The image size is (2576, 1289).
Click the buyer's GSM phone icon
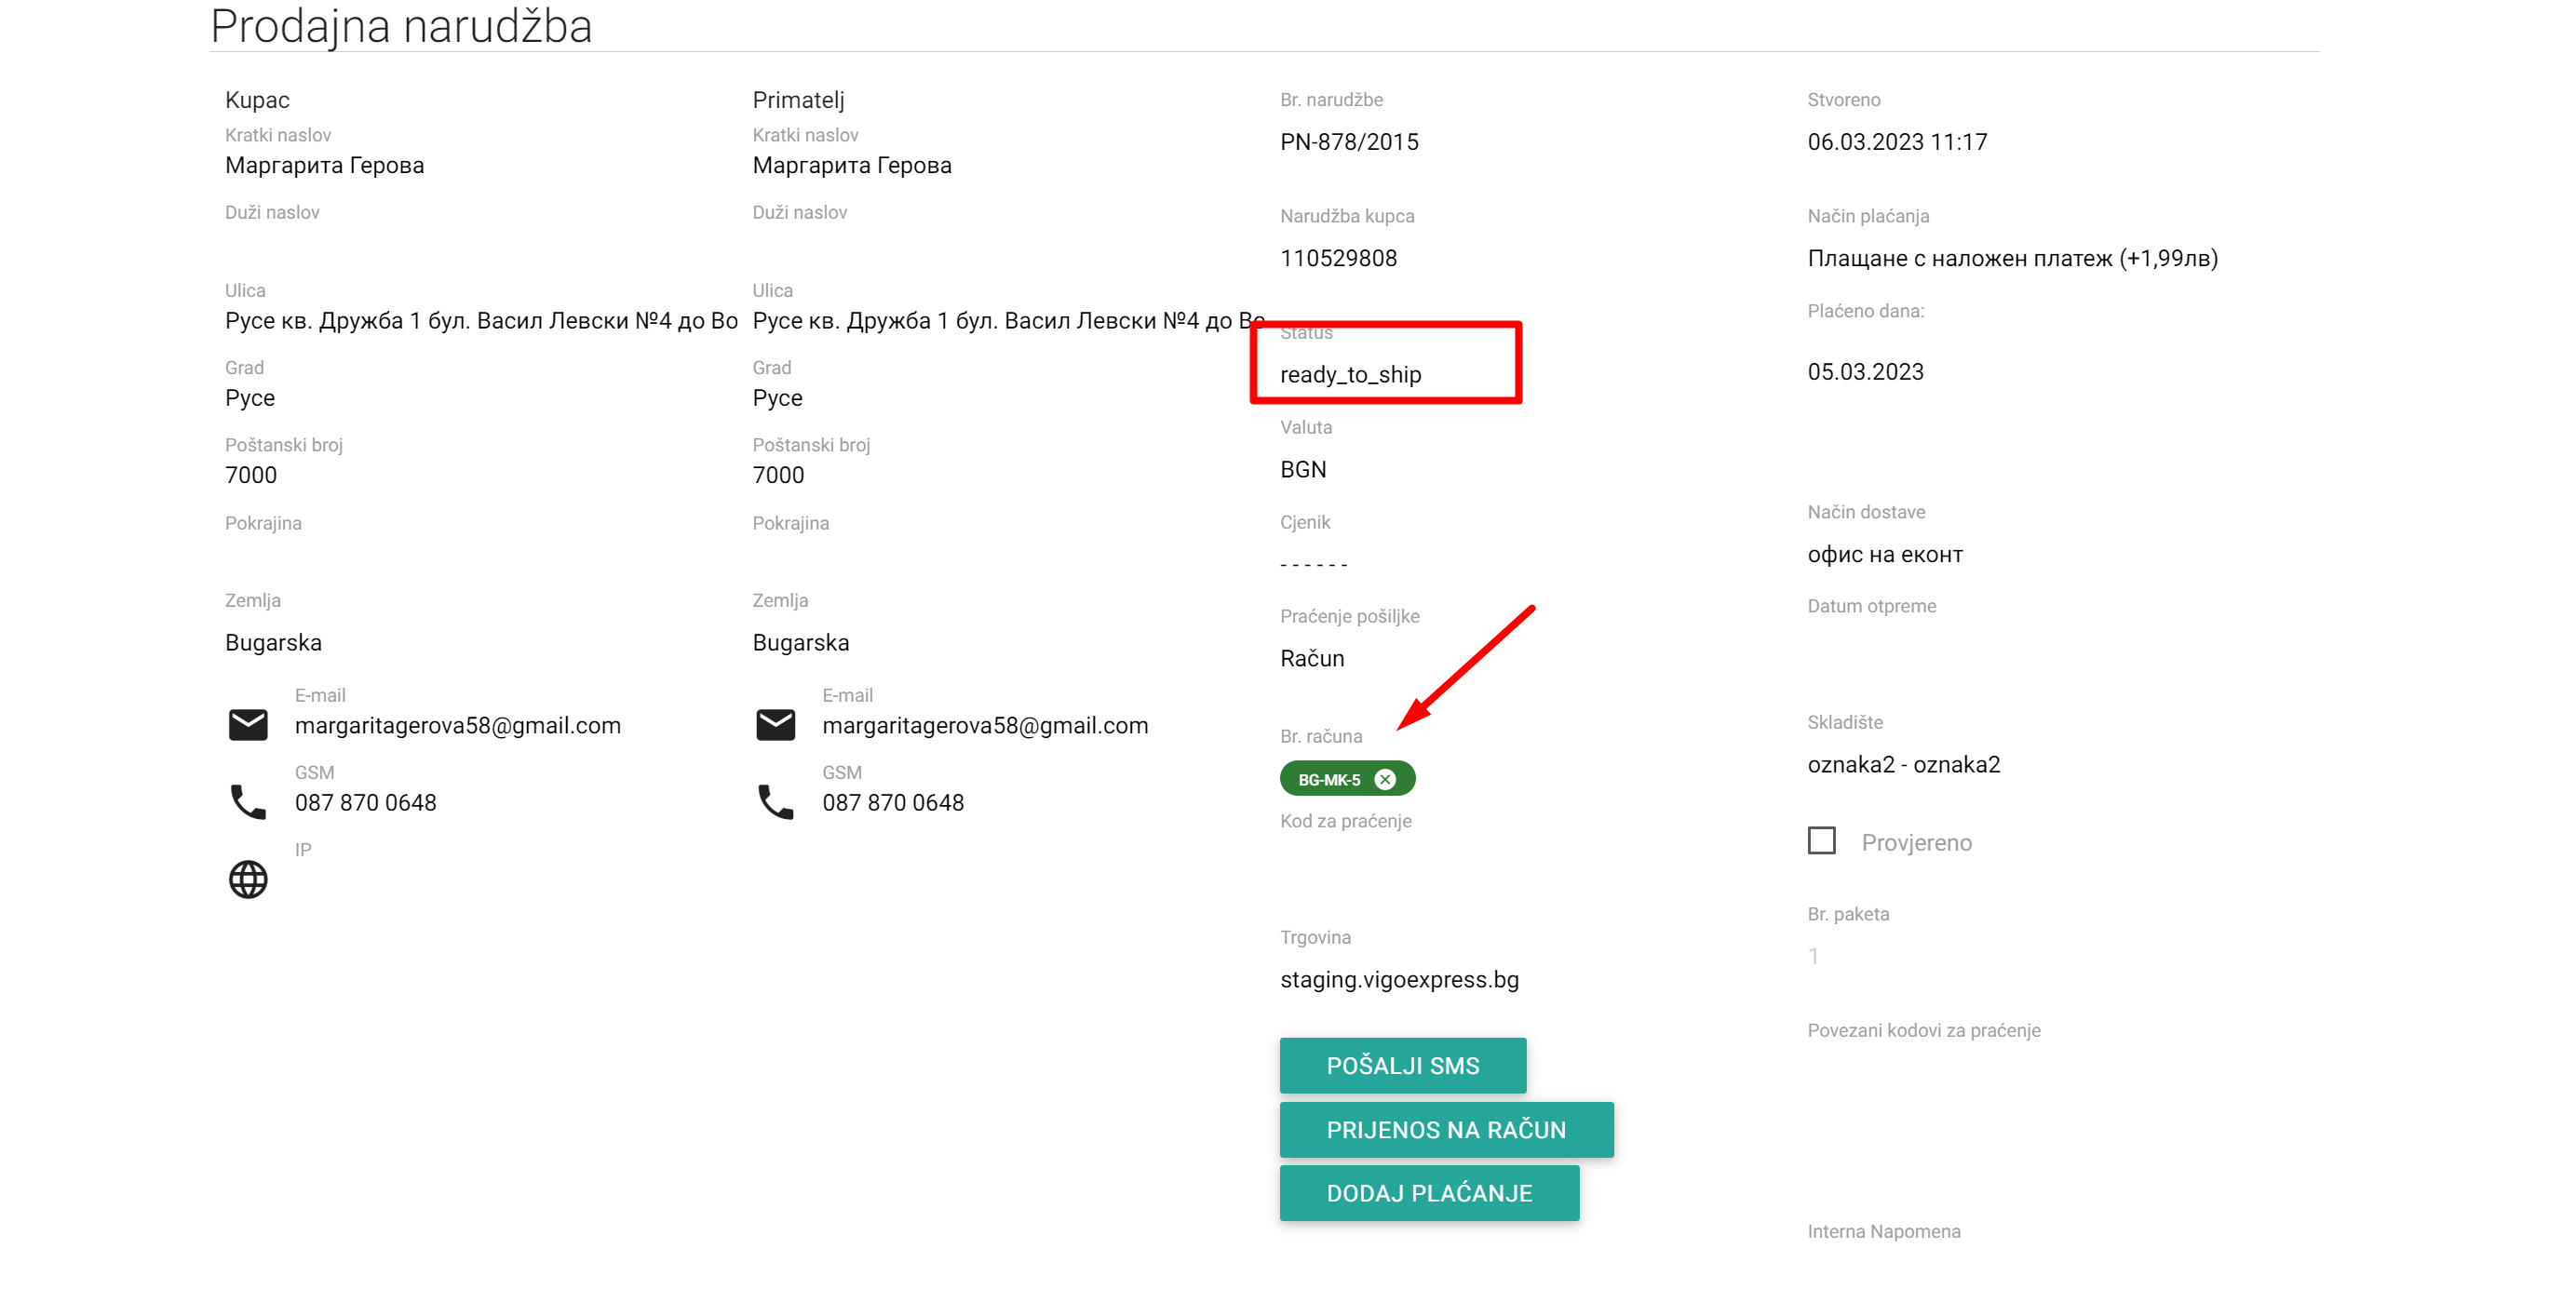click(248, 802)
